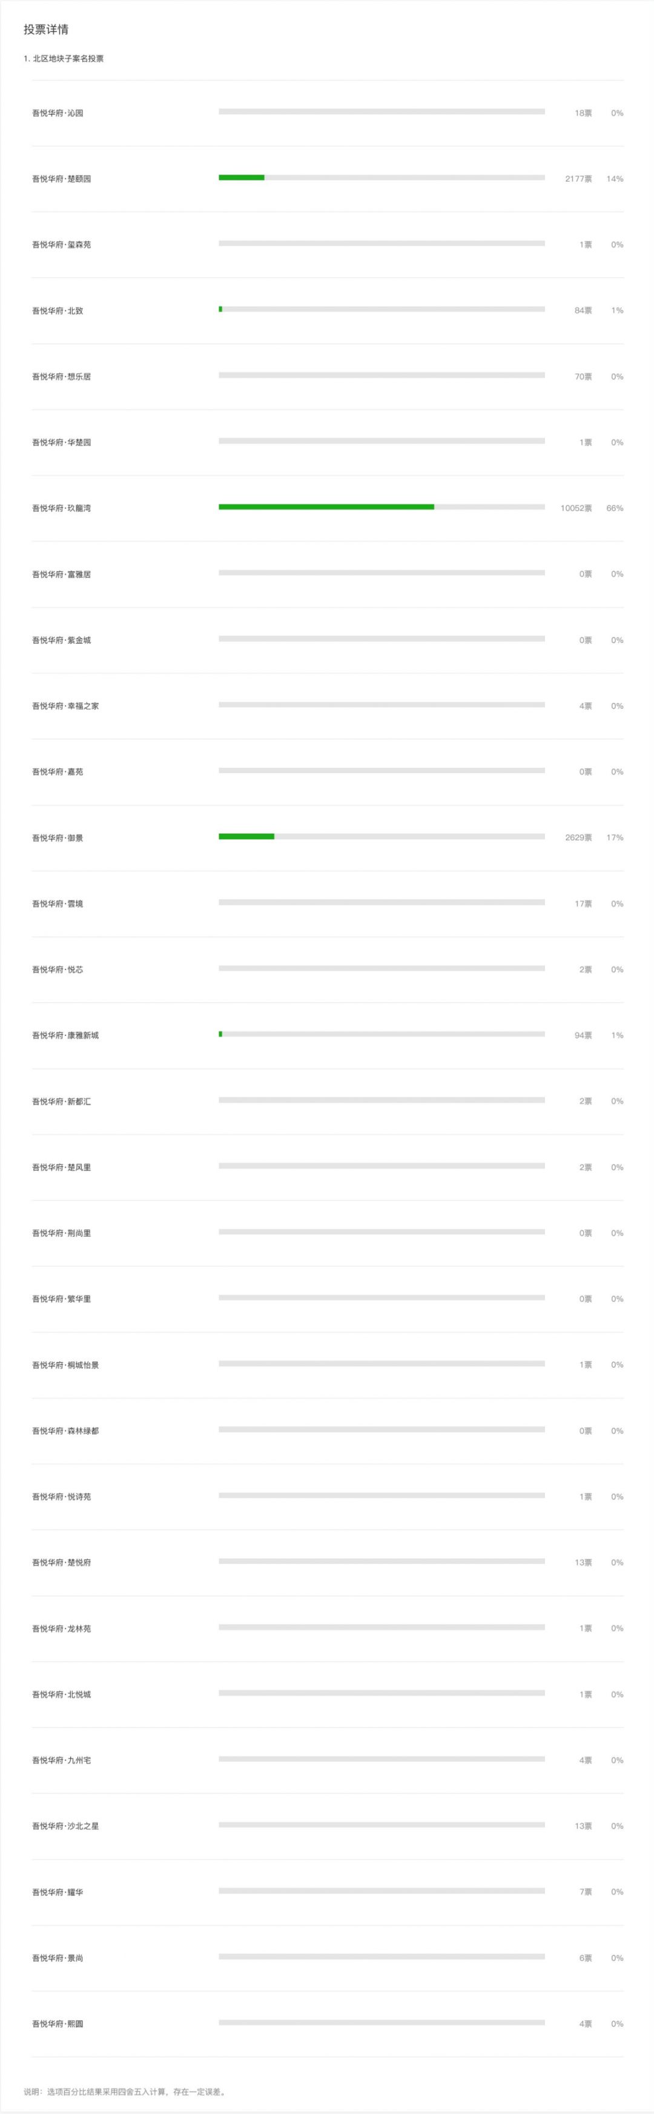Click the 说明 footnote about rounding
This screenshot has width=654, height=2114.
click(125, 2092)
